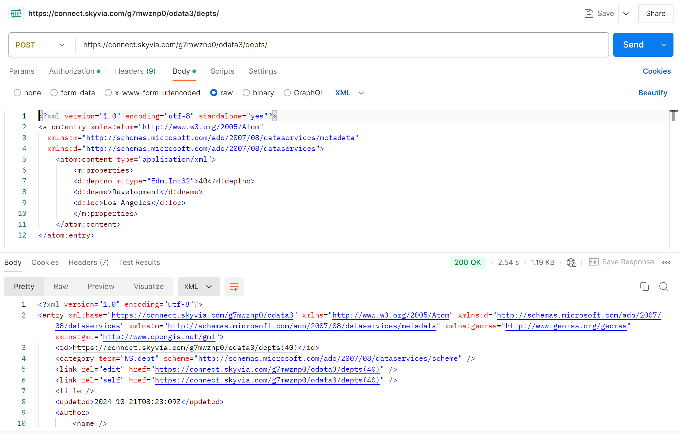Screen dimensions: 681x433
Task: Switch to the Headers tab in request
Action: pos(136,72)
